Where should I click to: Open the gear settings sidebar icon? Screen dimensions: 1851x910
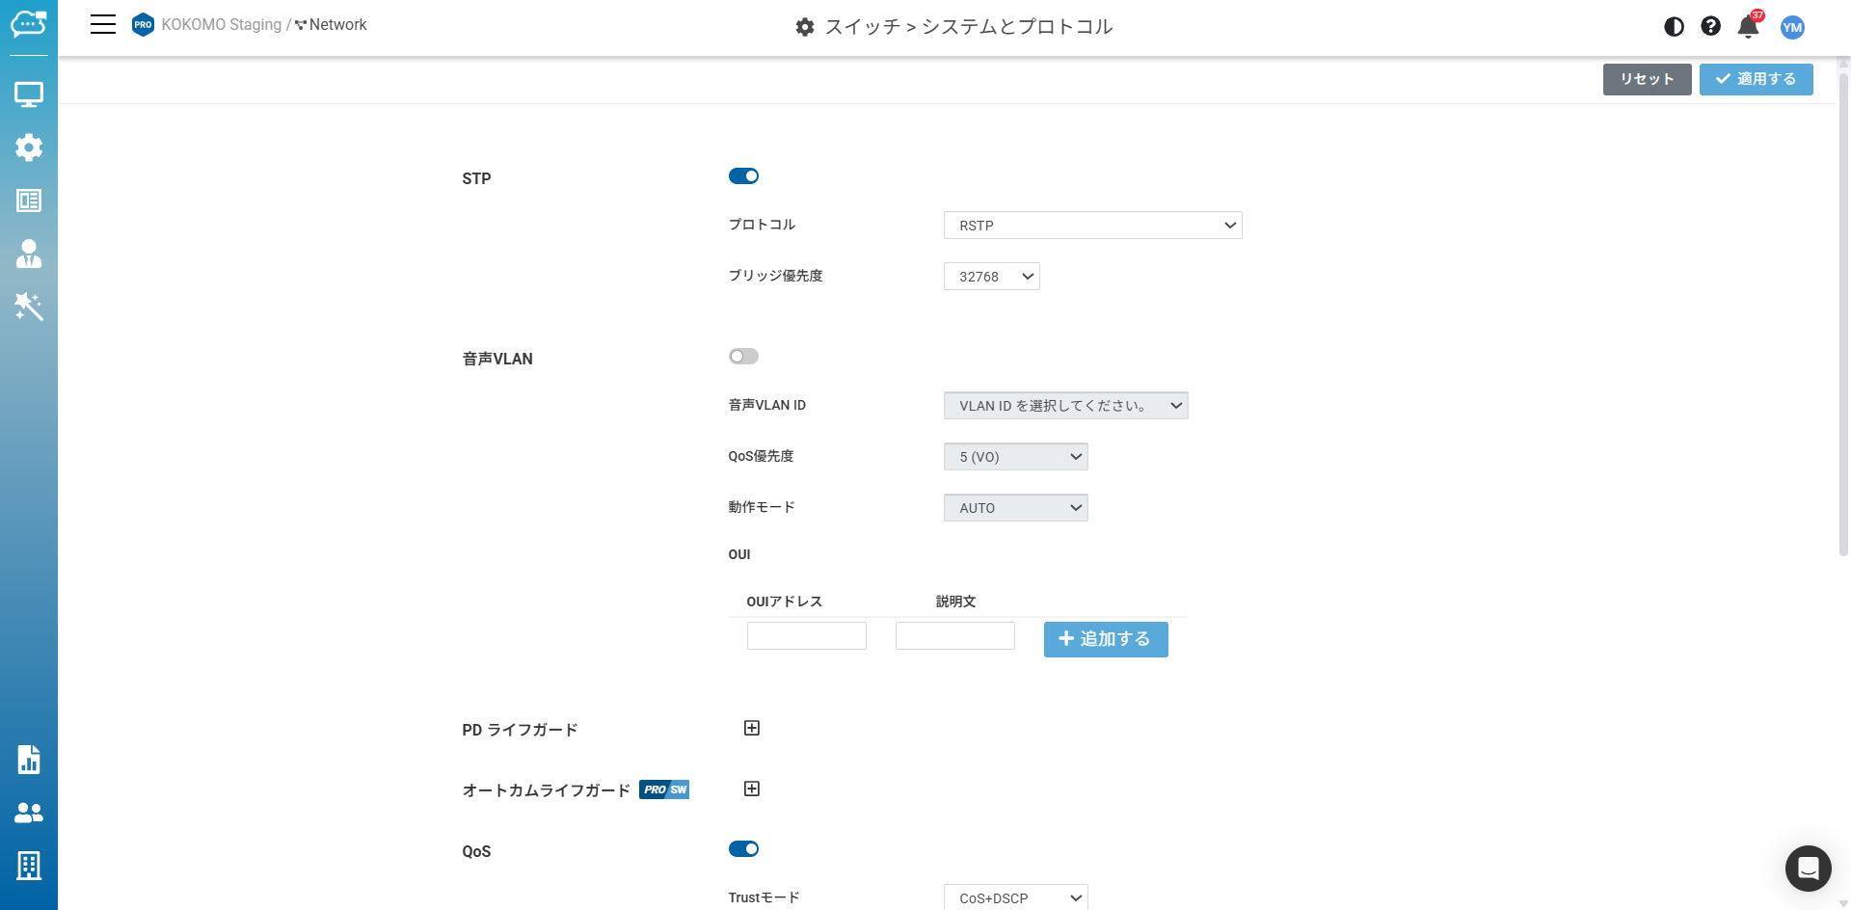pos(29,147)
